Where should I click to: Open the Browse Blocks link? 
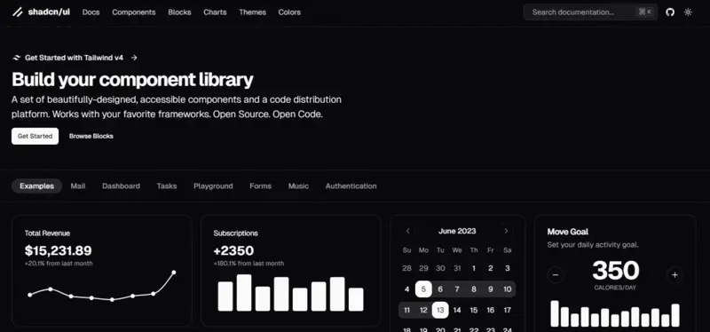coord(91,137)
